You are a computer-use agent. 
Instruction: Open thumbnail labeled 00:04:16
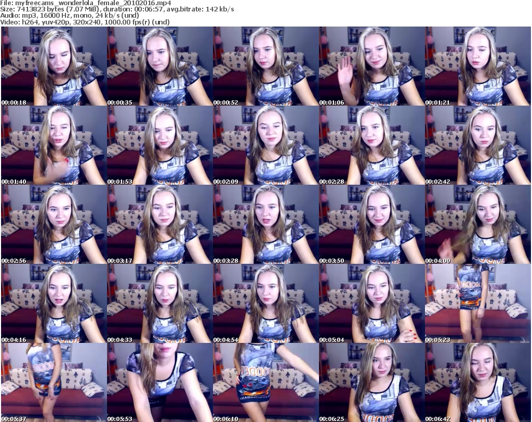coord(54,303)
